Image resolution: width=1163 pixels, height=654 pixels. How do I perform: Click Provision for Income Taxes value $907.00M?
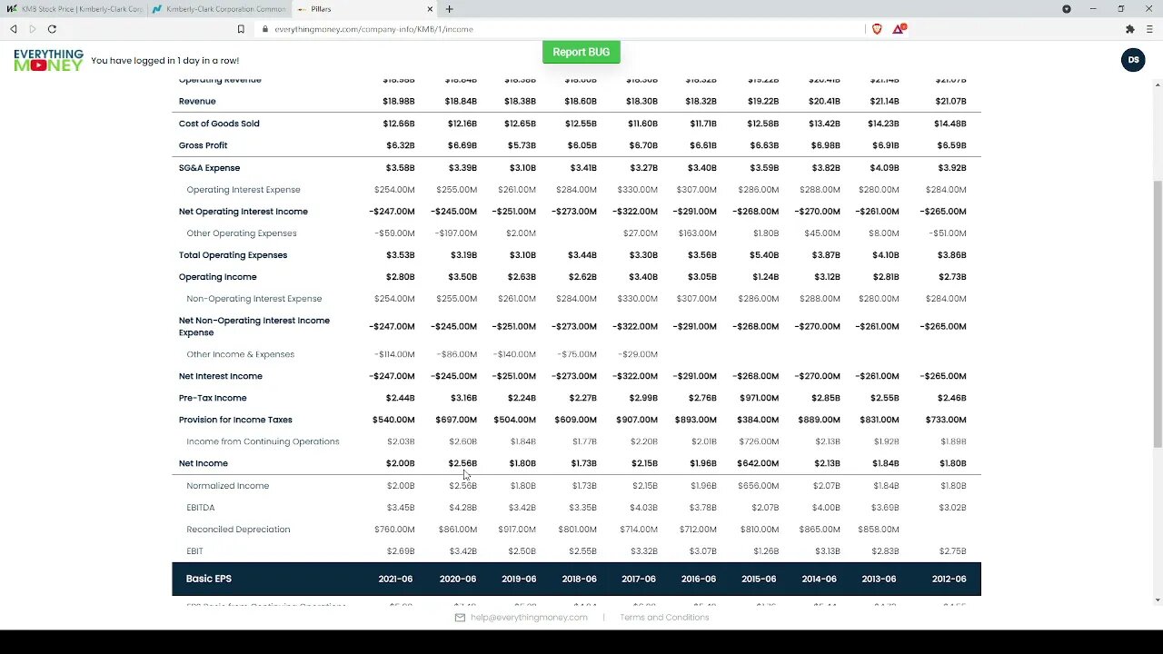pos(636,420)
